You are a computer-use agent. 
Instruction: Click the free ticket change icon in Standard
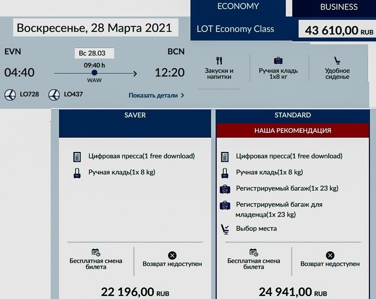pos(253,252)
